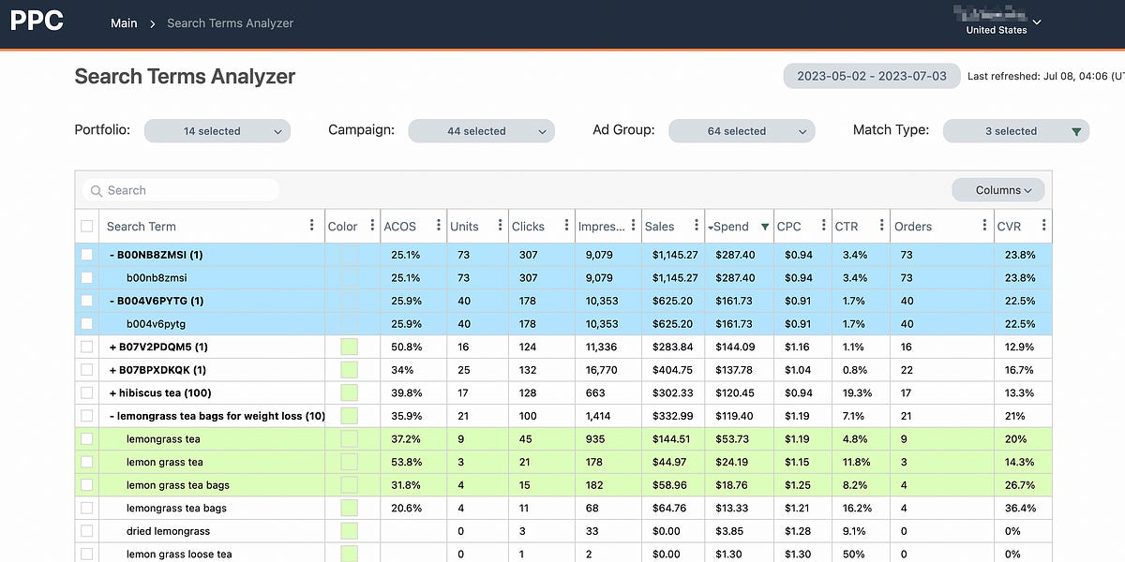The image size is (1125, 562).
Task: Click the Search field above the table
Action: click(181, 190)
